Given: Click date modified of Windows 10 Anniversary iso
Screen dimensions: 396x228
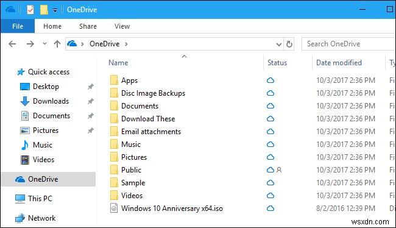Looking at the screenshot, I should click(345, 208).
